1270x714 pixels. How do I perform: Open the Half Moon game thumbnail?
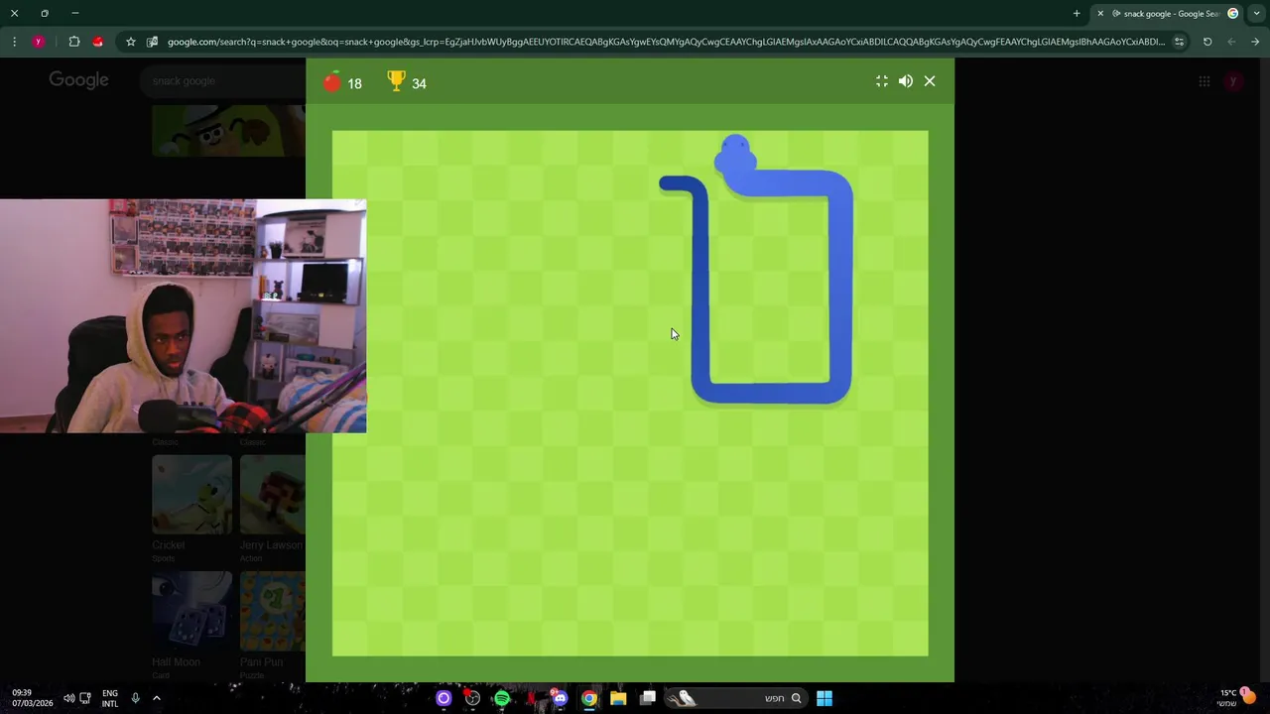click(191, 611)
